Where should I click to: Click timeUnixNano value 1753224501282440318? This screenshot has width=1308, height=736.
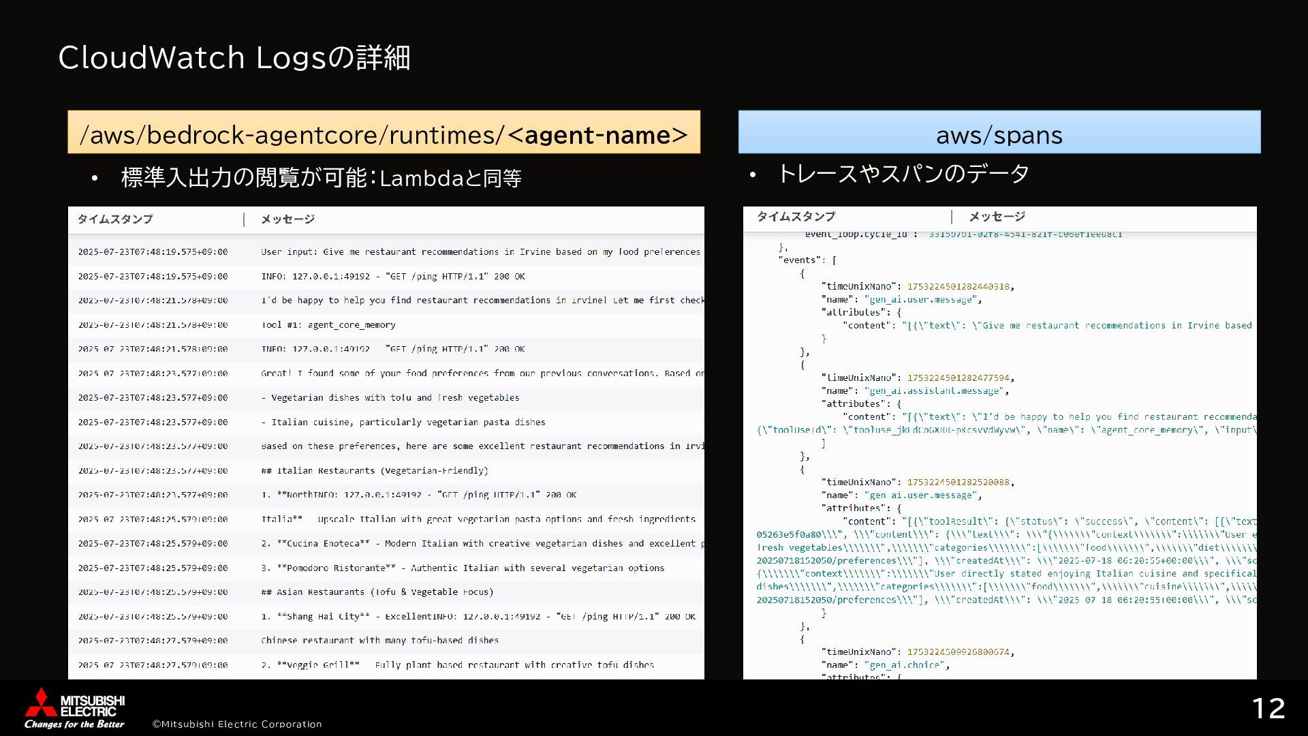click(x=959, y=286)
